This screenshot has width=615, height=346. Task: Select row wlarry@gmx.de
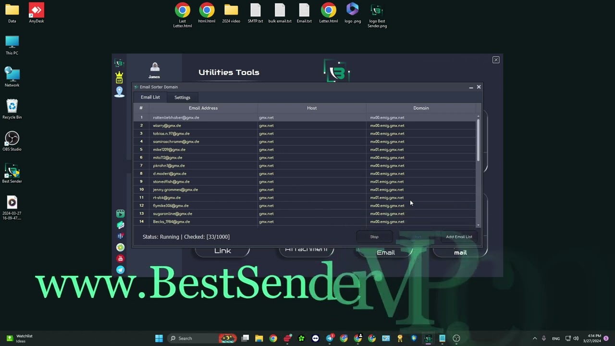pos(305,125)
